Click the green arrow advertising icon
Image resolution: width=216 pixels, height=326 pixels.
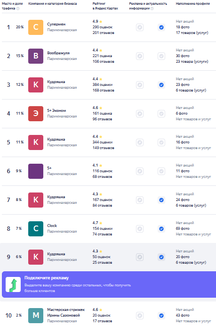click(13, 284)
